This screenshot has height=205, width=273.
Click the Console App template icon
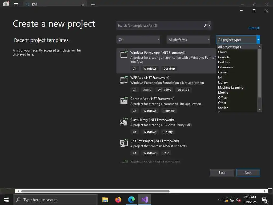pos(124,101)
